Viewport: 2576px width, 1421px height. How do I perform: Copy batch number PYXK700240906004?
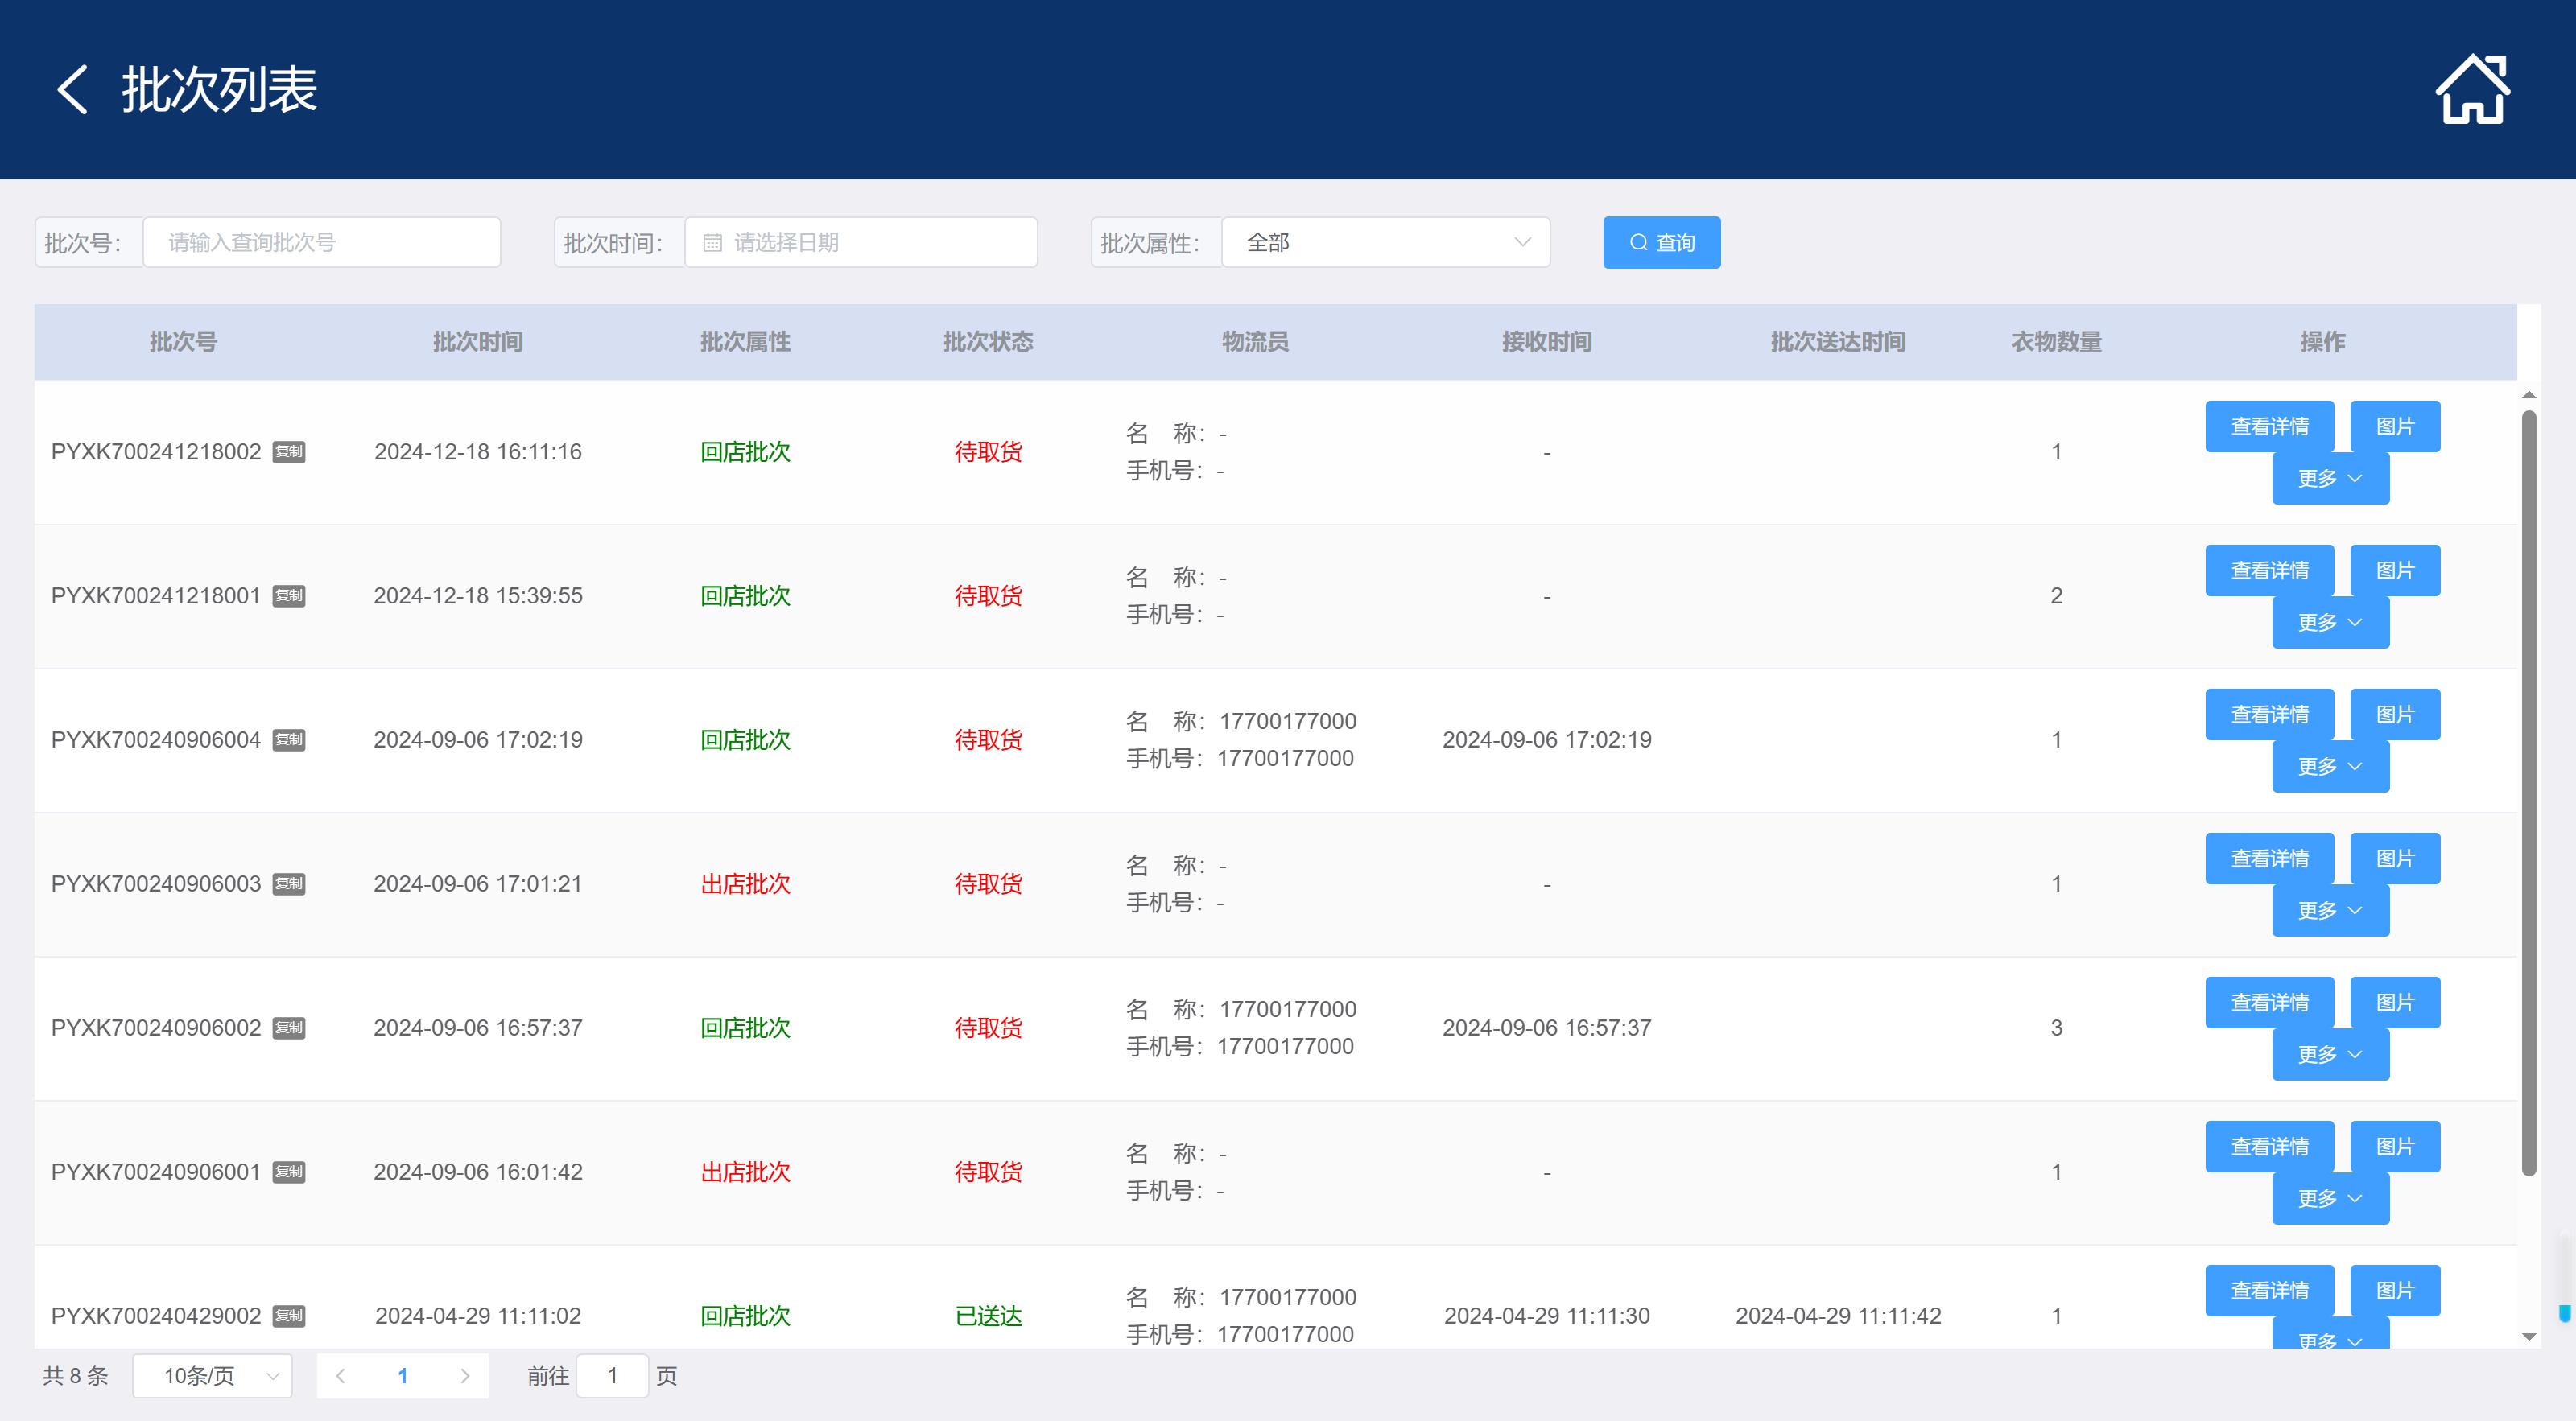[289, 739]
